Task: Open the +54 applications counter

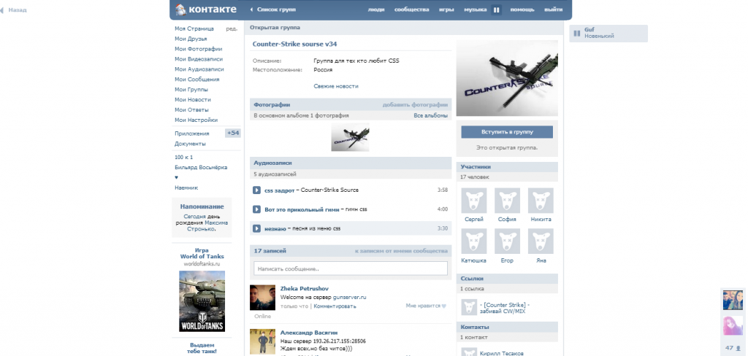Action: click(x=233, y=133)
